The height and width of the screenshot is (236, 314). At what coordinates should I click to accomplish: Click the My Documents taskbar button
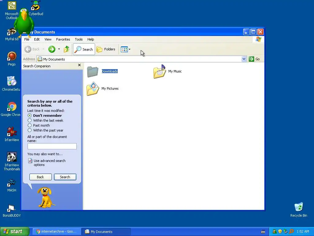(x=106, y=232)
